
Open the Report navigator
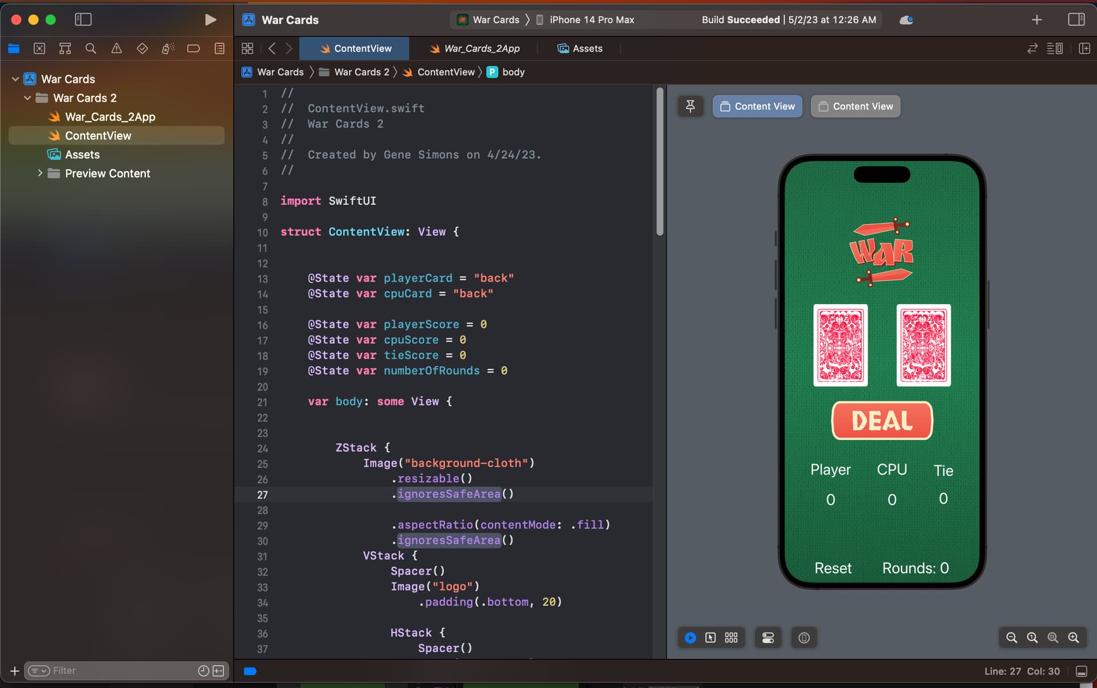[219, 49]
